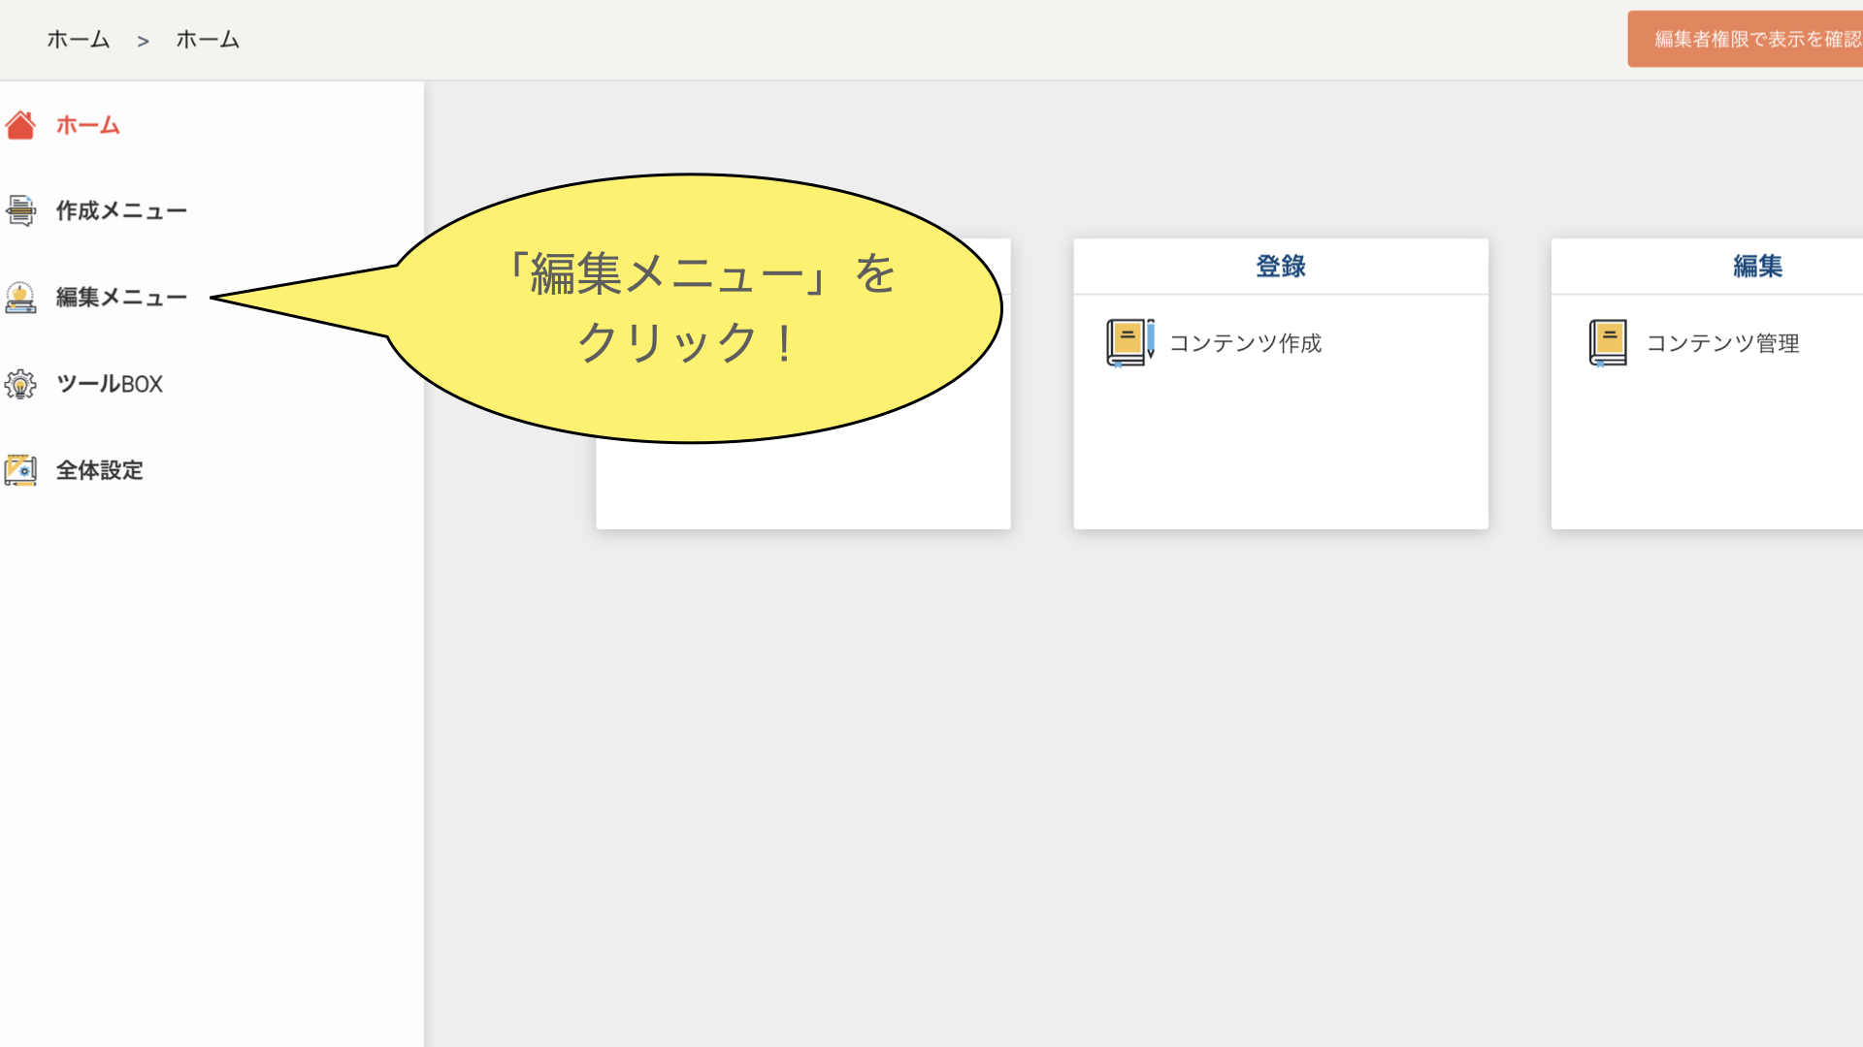Click the red Home house icon
This screenshot has height=1047, width=1863.
[20, 125]
